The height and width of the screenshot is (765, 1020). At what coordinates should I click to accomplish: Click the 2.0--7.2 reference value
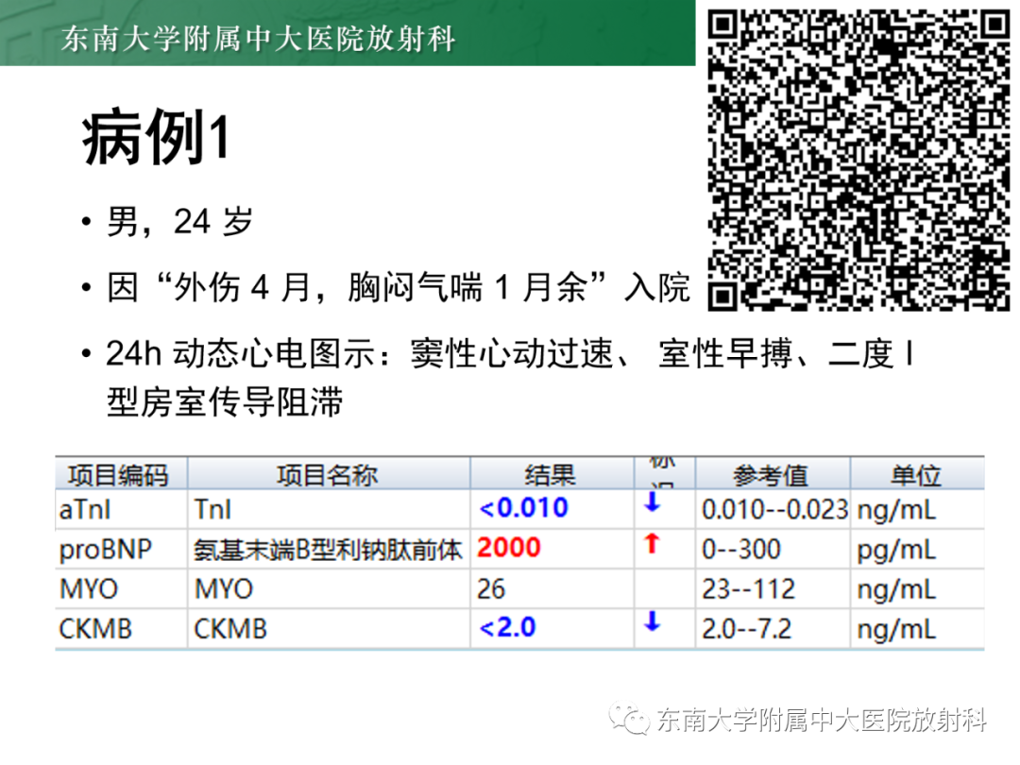(x=746, y=629)
